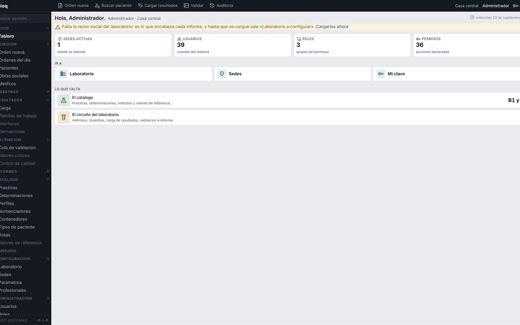Open Buscar paciente in the top bar
This screenshot has width=520, height=325.
click(x=113, y=6)
